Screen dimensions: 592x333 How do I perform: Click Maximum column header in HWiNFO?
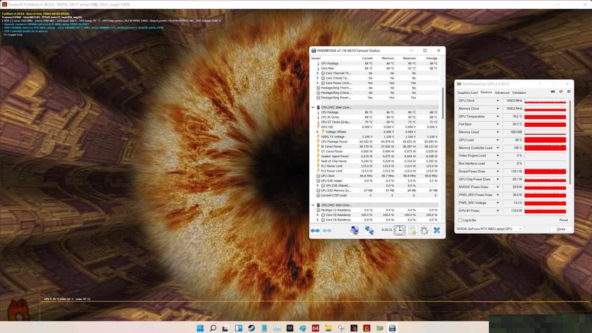(409, 58)
